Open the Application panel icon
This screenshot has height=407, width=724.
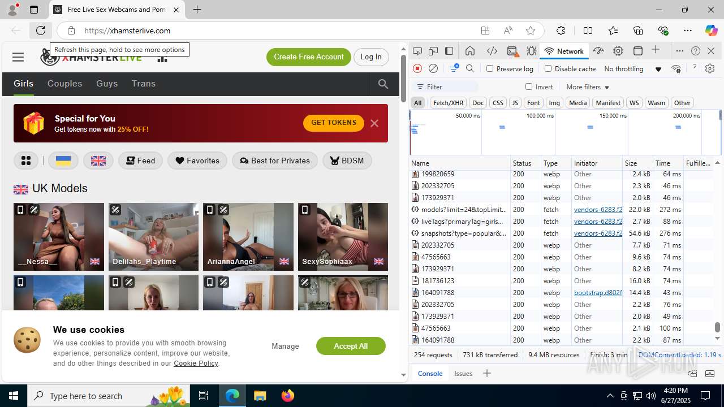click(x=638, y=51)
